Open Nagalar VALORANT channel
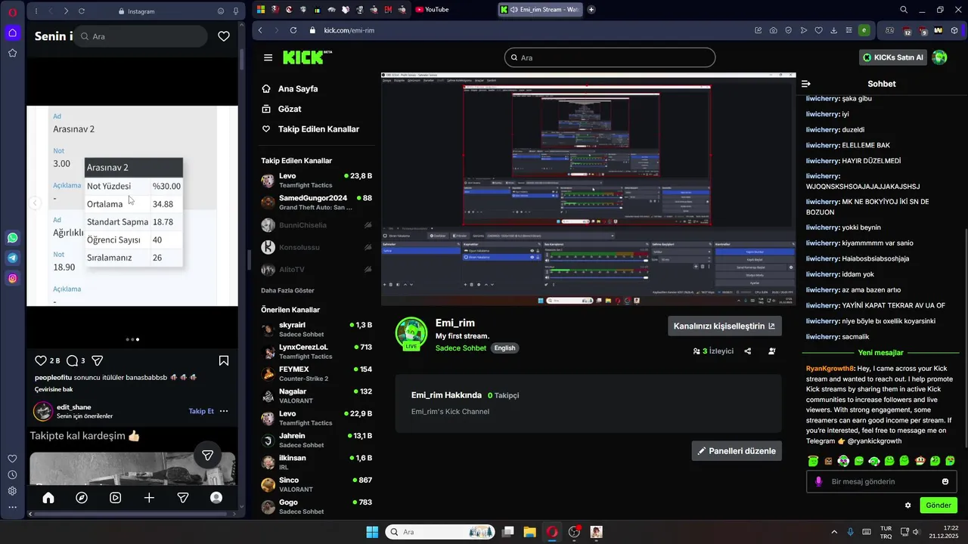 coord(316,396)
